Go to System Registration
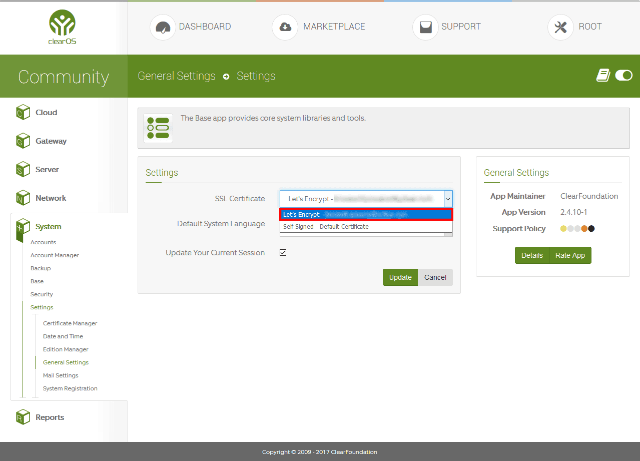Image resolution: width=640 pixels, height=461 pixels. pos(70,388)
